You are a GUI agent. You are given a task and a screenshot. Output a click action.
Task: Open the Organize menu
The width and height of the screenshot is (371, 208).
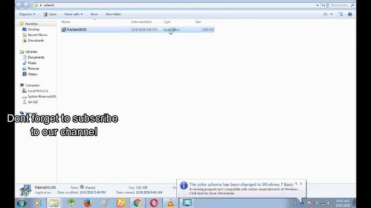pyautogui.click(x=27, y=14)
